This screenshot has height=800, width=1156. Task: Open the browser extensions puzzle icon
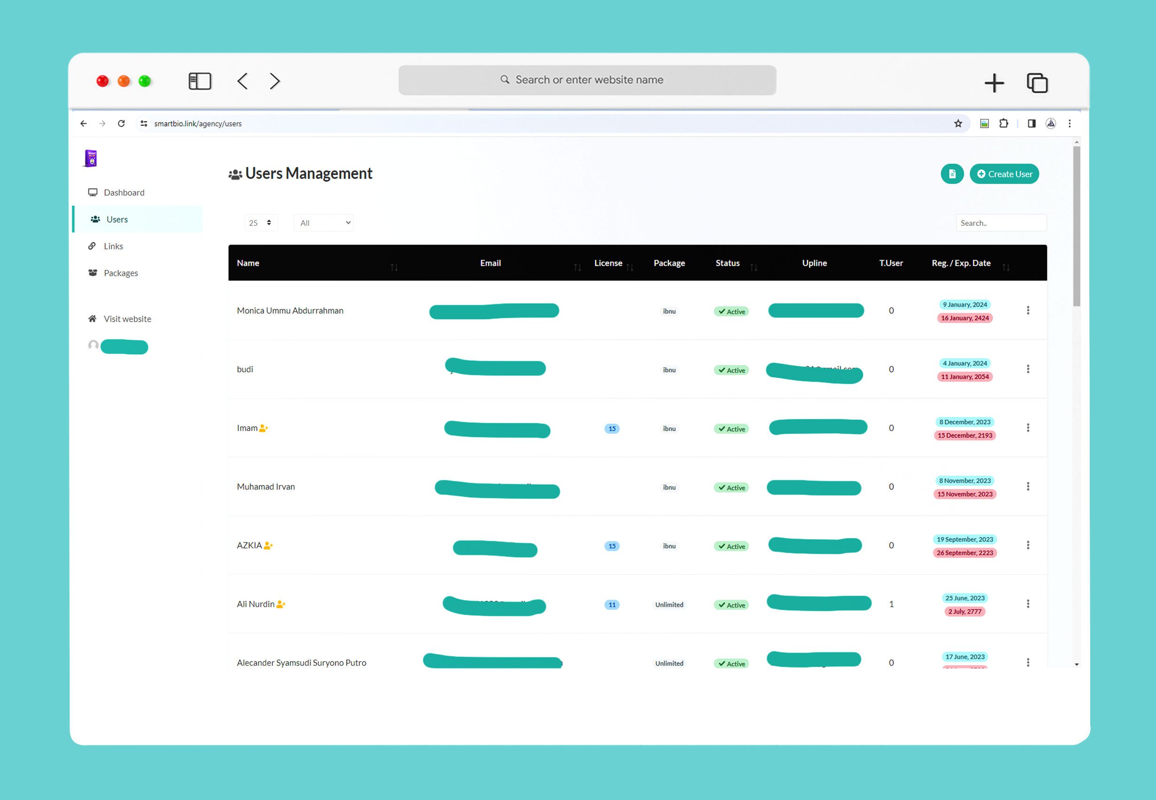(x=1003, y=123)
